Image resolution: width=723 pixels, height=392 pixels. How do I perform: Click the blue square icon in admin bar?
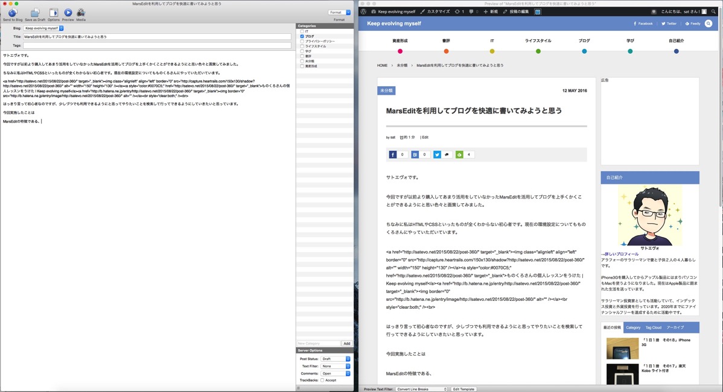click(x=538, y=11)
